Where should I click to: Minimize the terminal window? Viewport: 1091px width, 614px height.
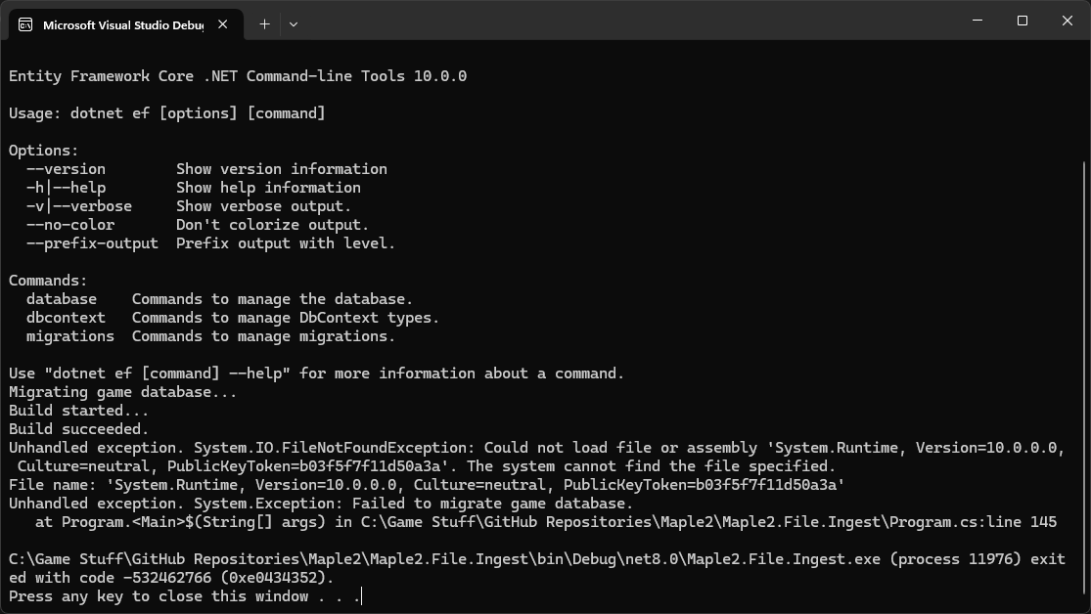pyautogui.click(x=977, y=21)
